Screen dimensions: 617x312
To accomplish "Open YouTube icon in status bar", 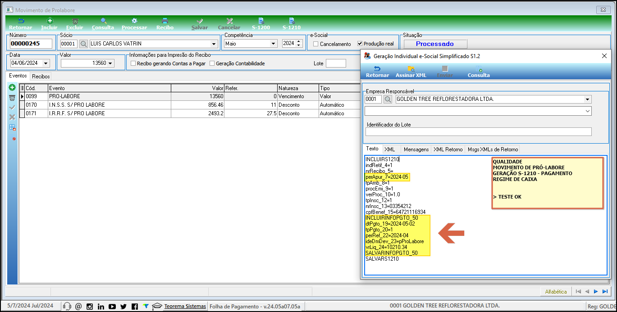I will (112, 306).
